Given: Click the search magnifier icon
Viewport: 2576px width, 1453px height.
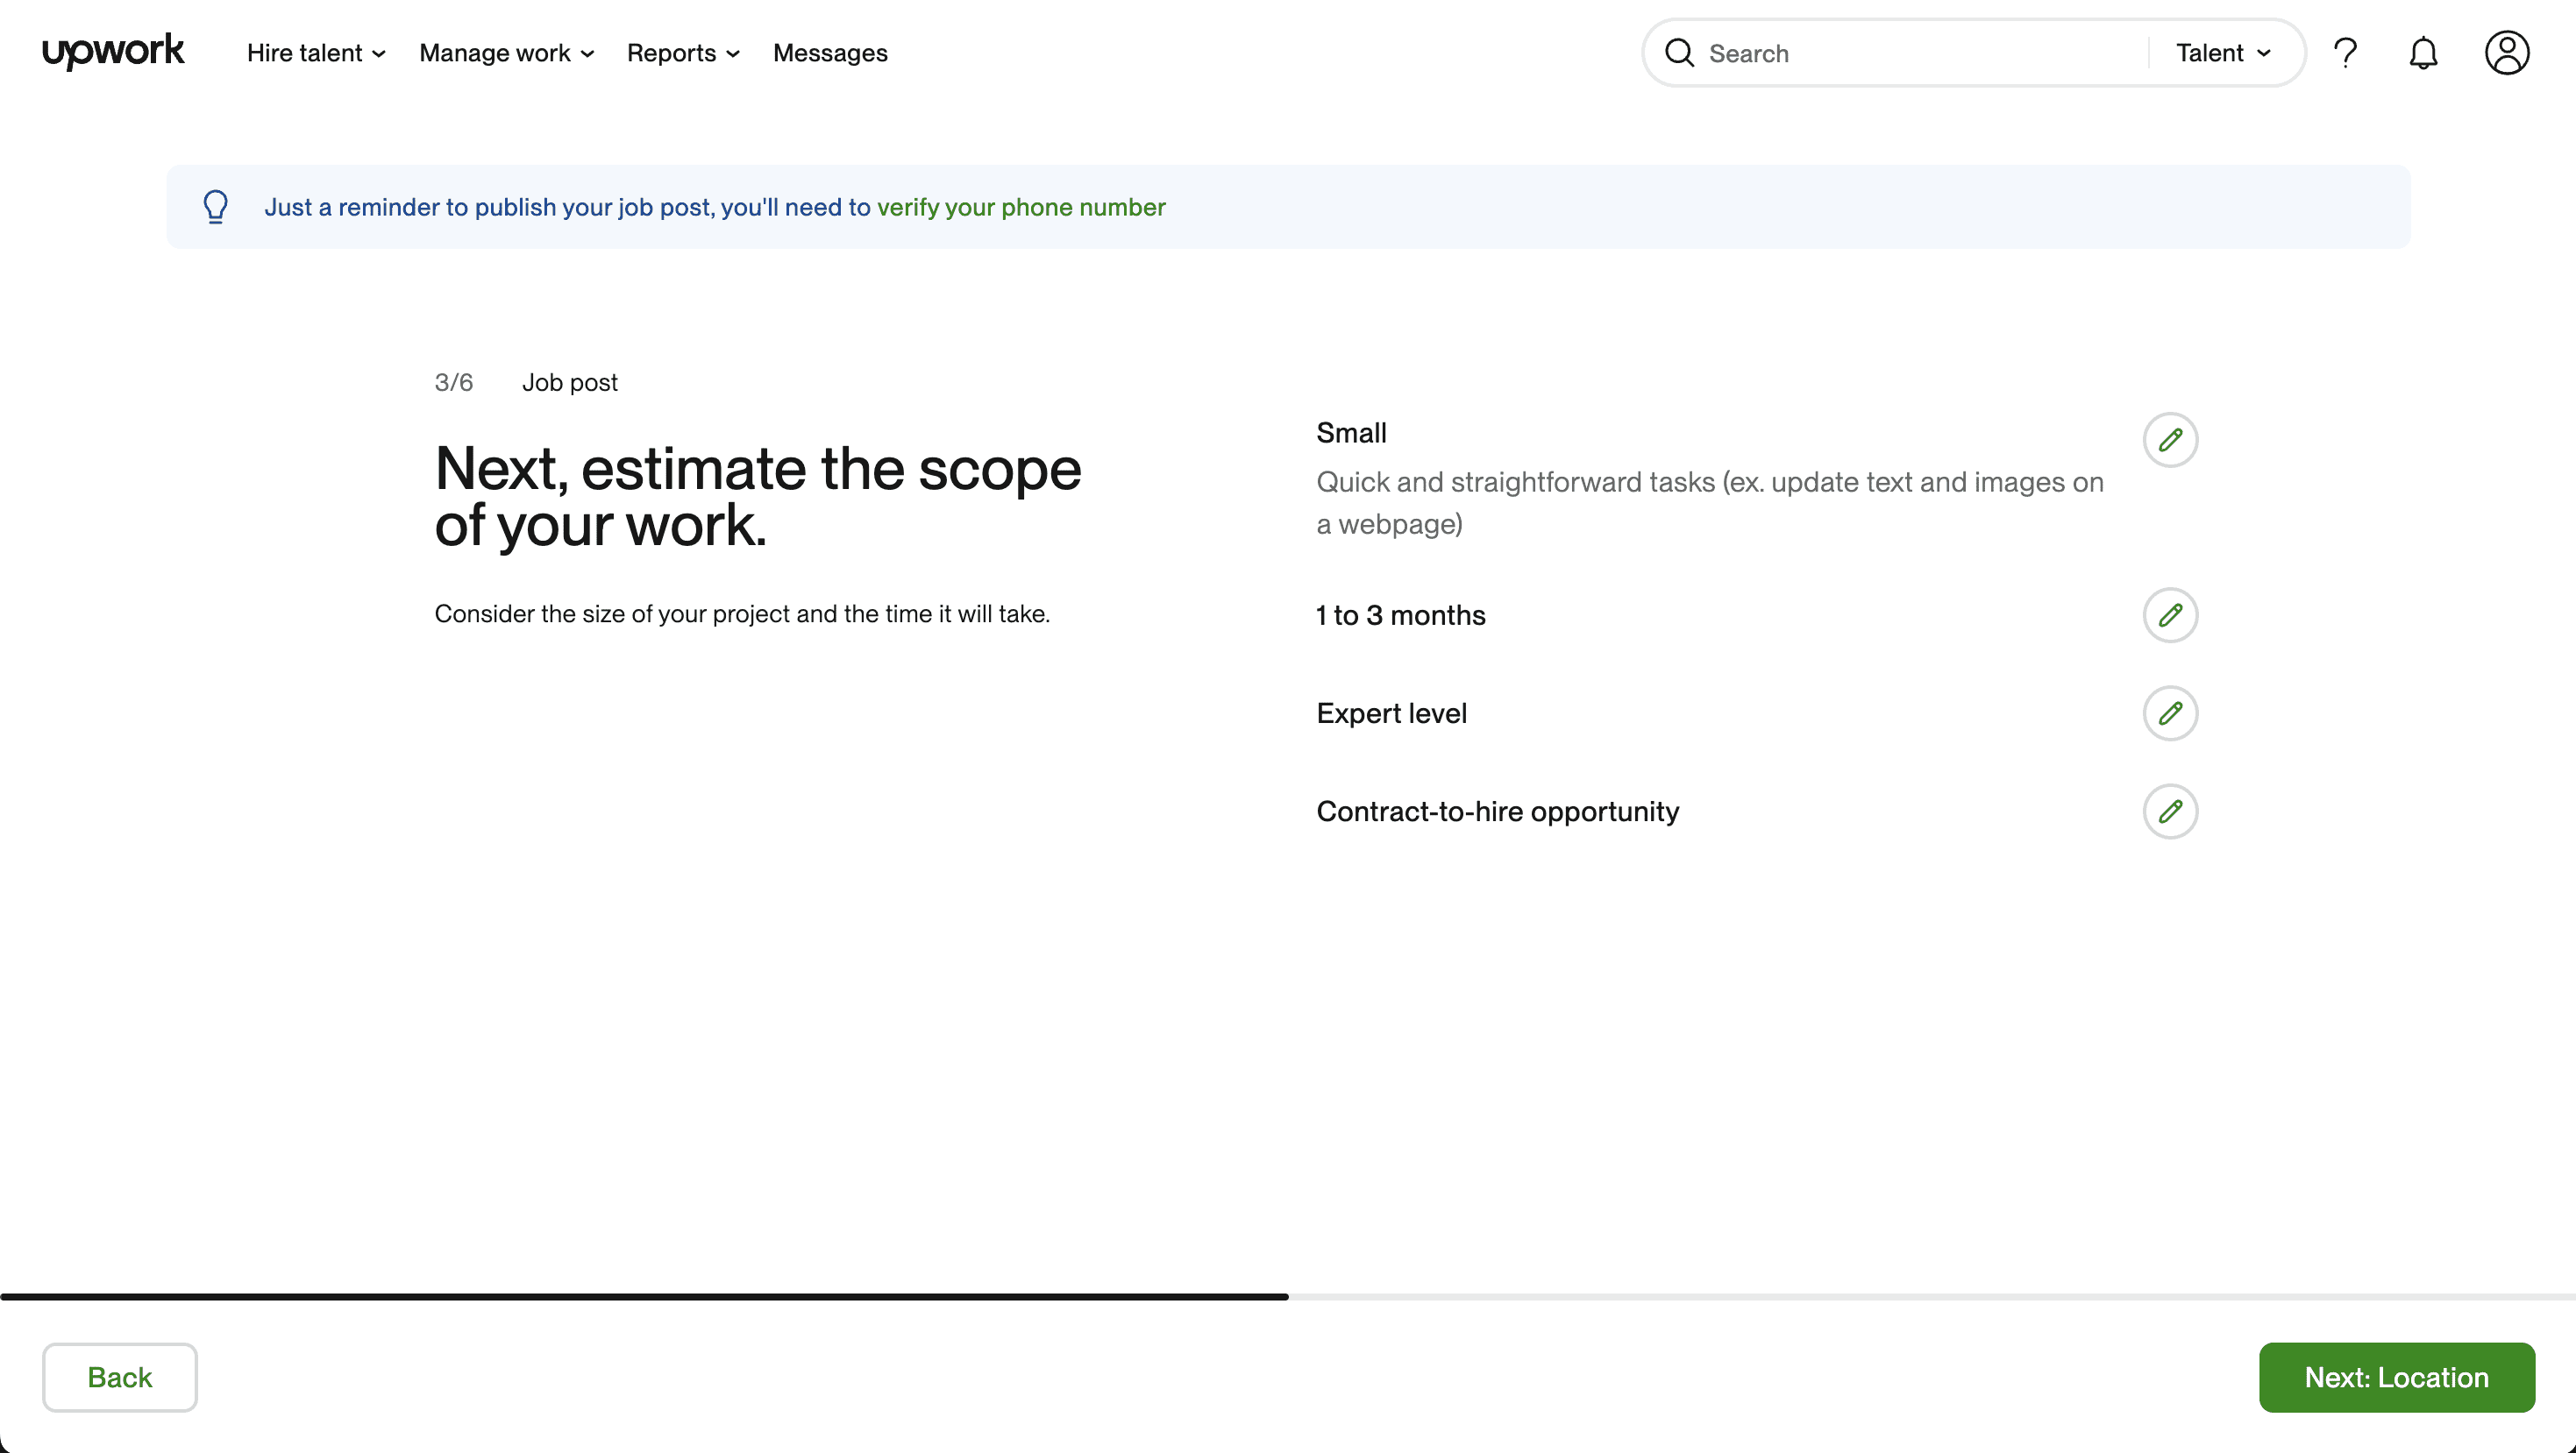Looking at the screenshot, I should tap(1680, 53).
